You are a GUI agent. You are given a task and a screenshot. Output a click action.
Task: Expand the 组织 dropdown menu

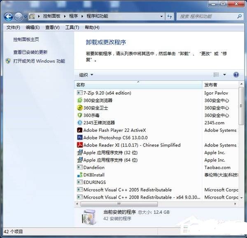point(86,75)
